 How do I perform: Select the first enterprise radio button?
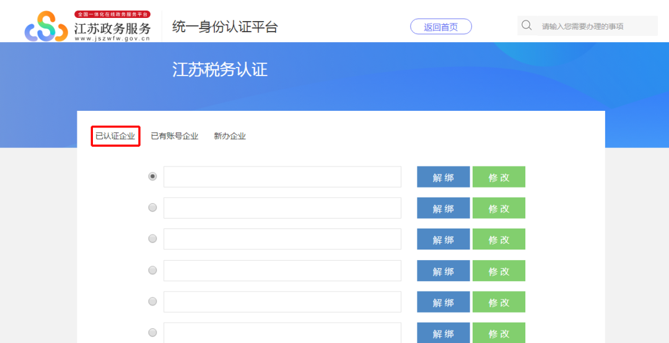[x=152, y=176]
